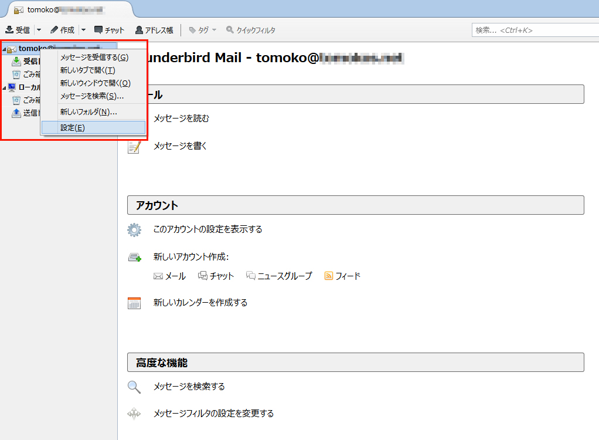The height and width of the screenshot is (440, 599).
Task: Select the tomoko account envelope icon
Action: [x=12, y=49]
